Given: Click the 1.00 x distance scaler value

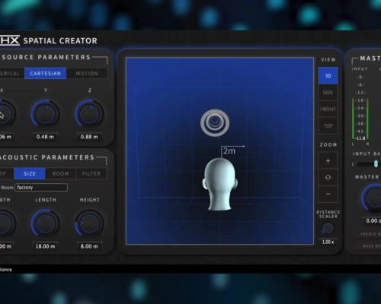Looking at the screenshot, I should point(328,242).
